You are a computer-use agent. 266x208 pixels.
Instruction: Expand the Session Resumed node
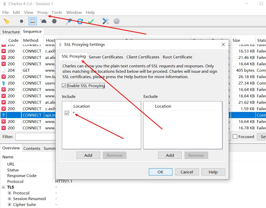(10, 199)
